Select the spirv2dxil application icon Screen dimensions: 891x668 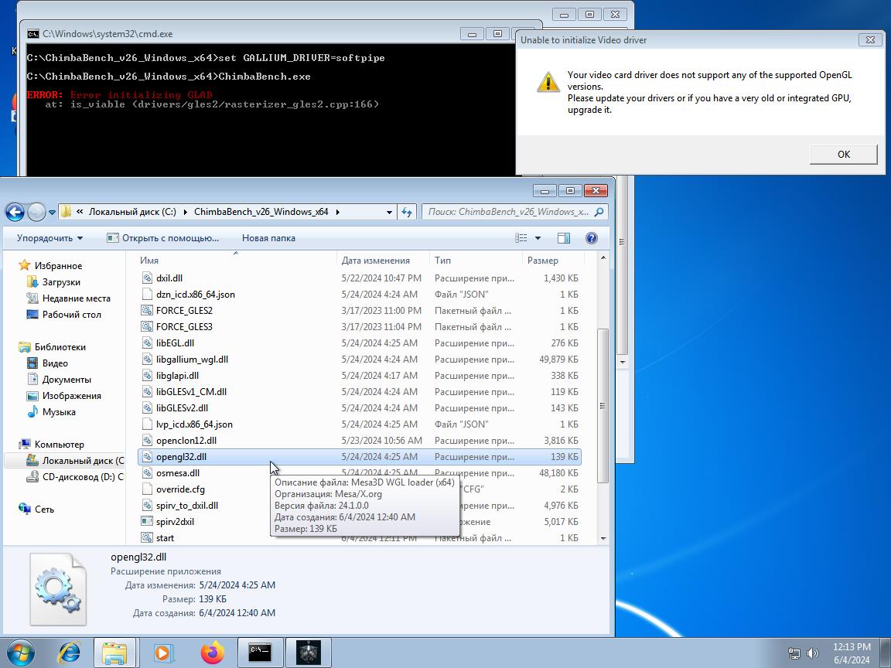click(147, 521)
